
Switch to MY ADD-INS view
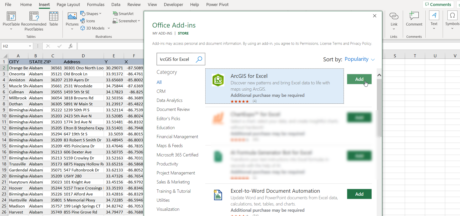pyautogui.click(x=162, y=33)
